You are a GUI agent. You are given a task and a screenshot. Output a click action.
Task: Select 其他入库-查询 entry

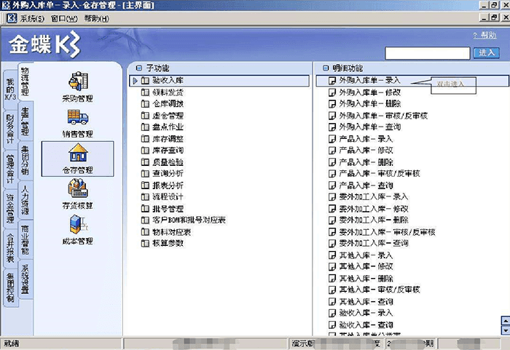366,302
